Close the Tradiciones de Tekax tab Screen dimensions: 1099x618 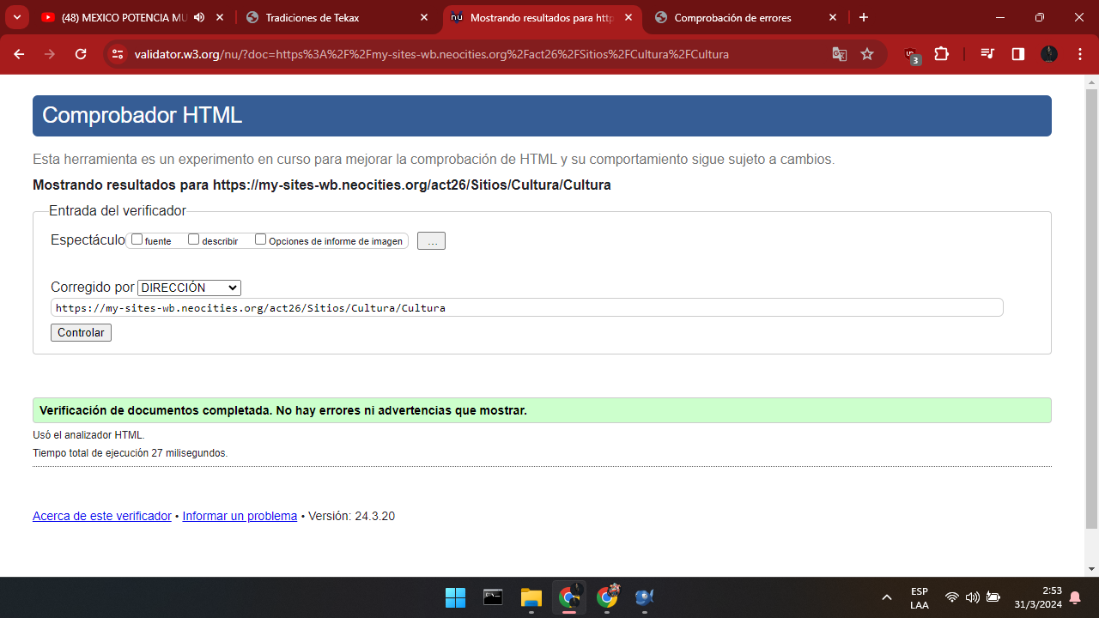[424, 17]
